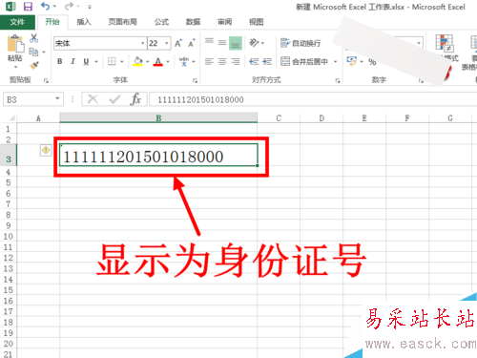
Task: Toggle 自动换行 wrap text
Action: pyautogui.click(x=301, y=43)
